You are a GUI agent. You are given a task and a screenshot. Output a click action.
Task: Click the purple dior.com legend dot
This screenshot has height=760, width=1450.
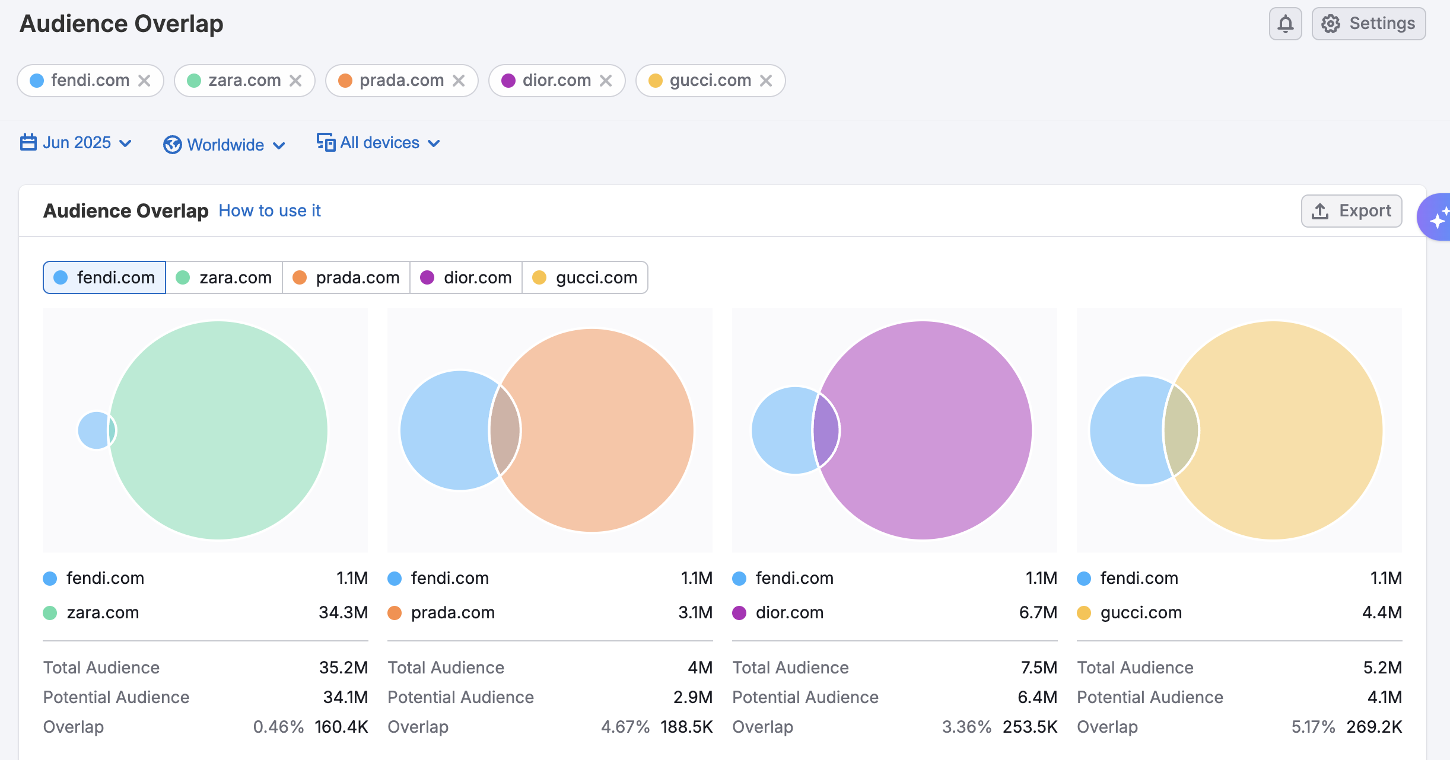pos(739,612)
